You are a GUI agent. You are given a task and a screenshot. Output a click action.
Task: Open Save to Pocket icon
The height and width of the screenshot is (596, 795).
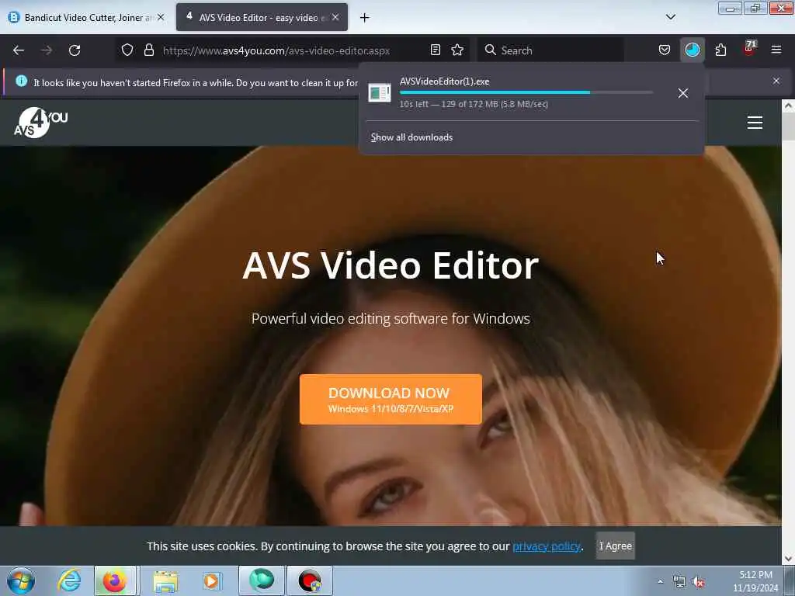665,50
